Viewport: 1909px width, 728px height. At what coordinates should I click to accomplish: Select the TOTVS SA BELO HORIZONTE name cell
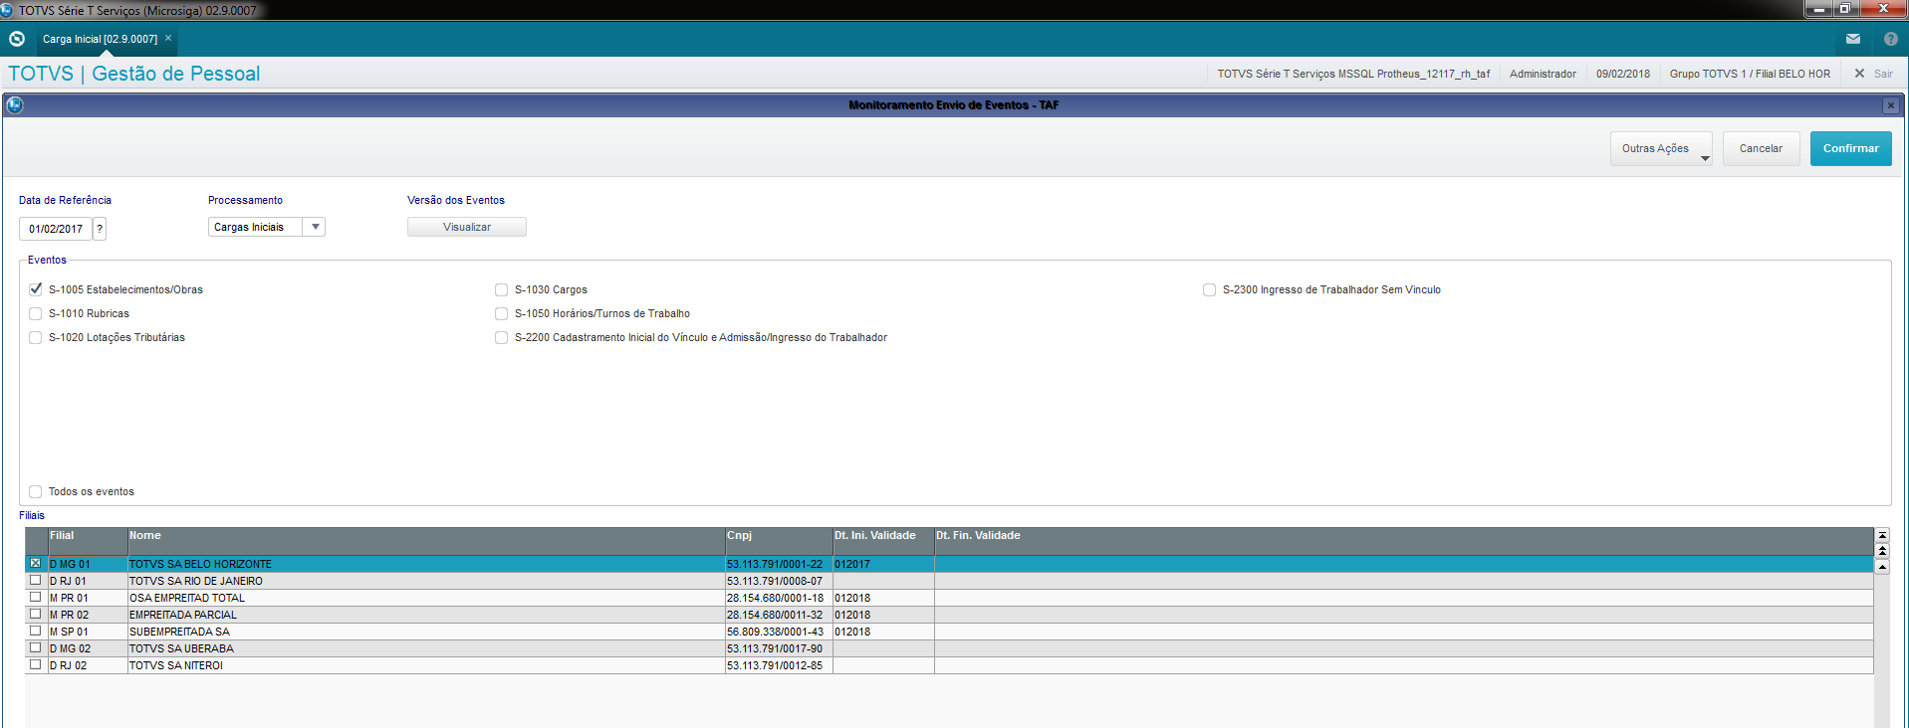[426, 564]
